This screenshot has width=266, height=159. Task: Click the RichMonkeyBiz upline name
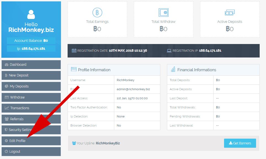[108, 143]
